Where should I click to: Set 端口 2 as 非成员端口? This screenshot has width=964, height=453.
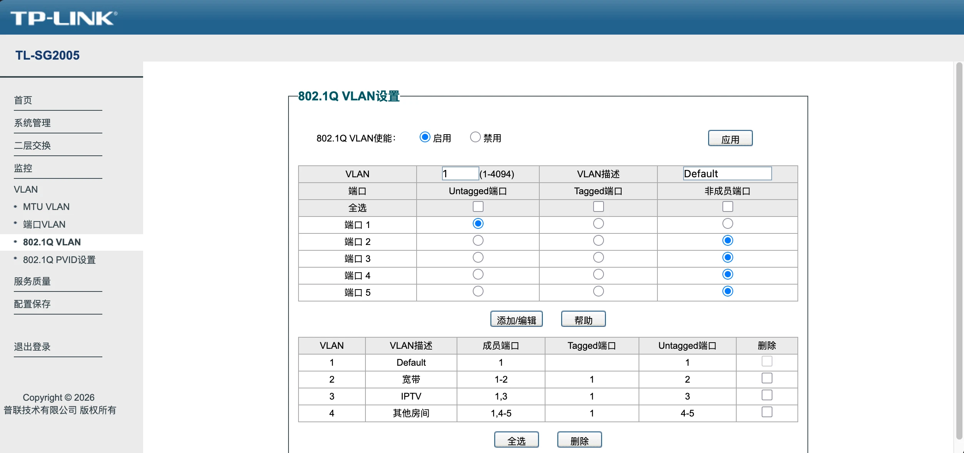click(727, 241)
